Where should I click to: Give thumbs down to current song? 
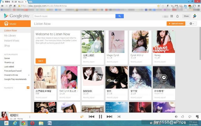190,117
